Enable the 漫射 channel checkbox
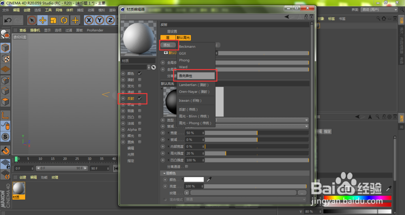405x215 pixels. pyautogui.click(x=140, y=80)
